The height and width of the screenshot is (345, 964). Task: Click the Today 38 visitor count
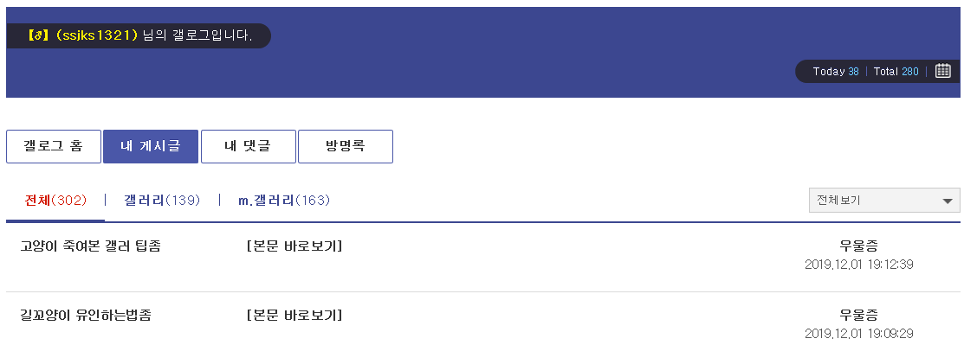836,71
